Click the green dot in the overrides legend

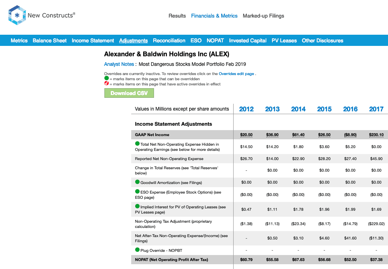(107, 78)
